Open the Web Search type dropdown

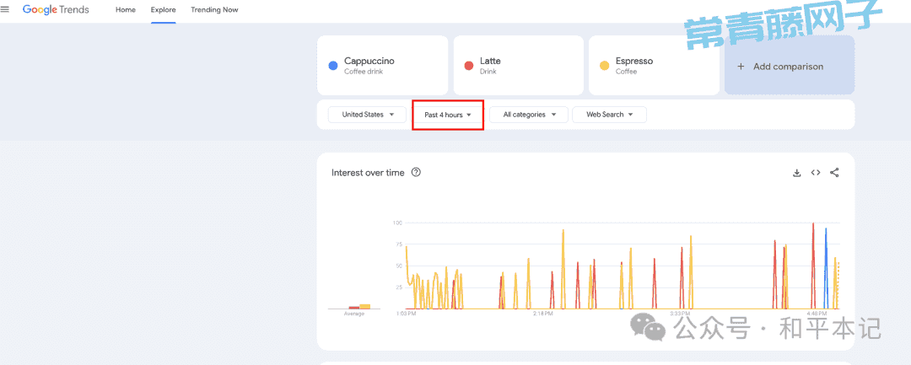(x=609, y=115)
